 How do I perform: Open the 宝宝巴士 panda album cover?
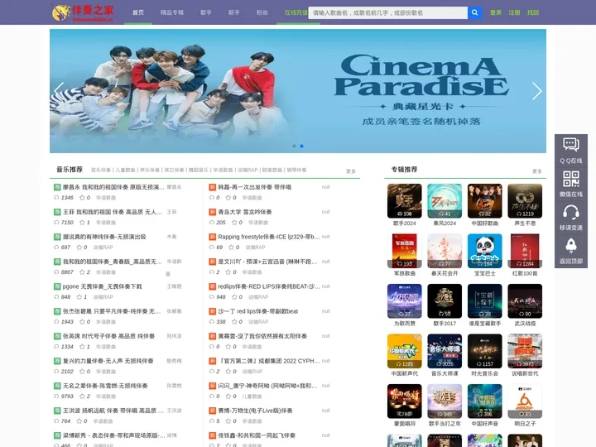coord(484,251)
